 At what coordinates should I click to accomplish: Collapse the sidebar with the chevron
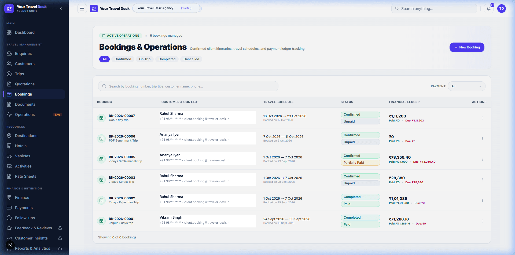click(x=61, y=9)
